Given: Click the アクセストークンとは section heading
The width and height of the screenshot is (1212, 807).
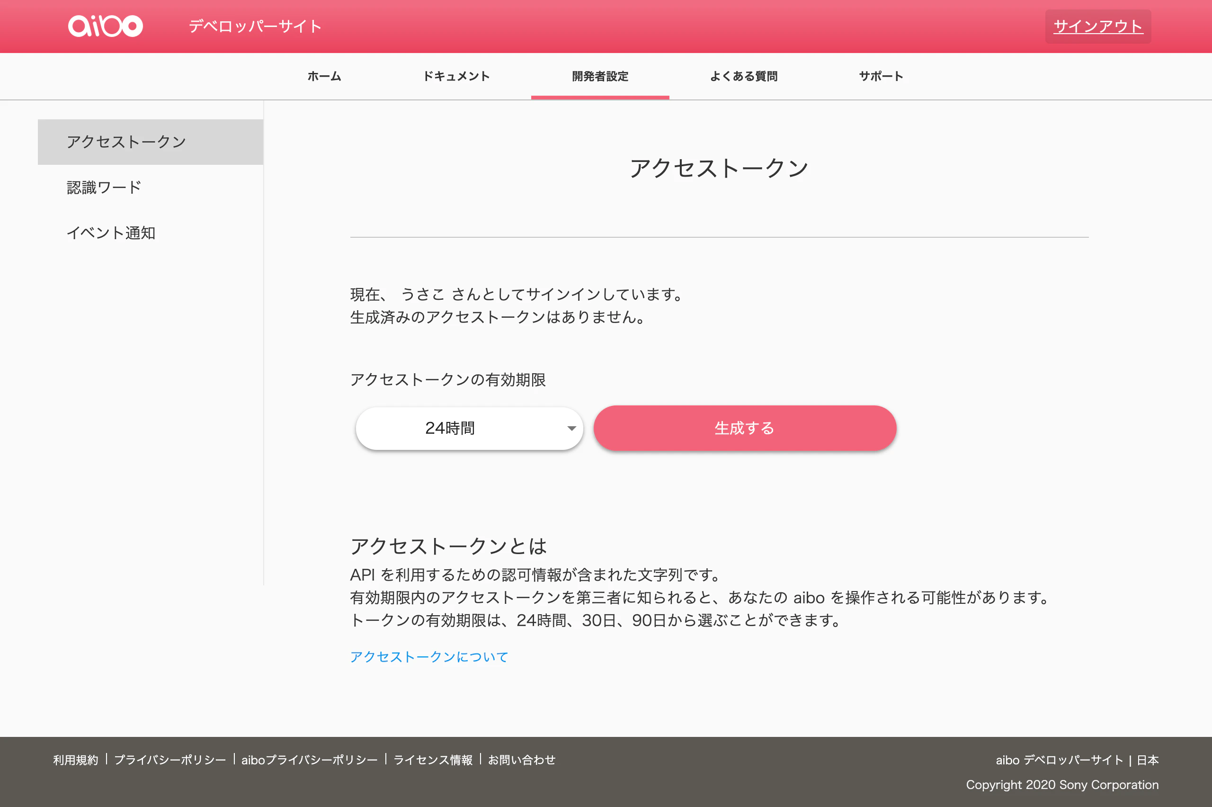Looking at the screenshot, I should [448, 546].
